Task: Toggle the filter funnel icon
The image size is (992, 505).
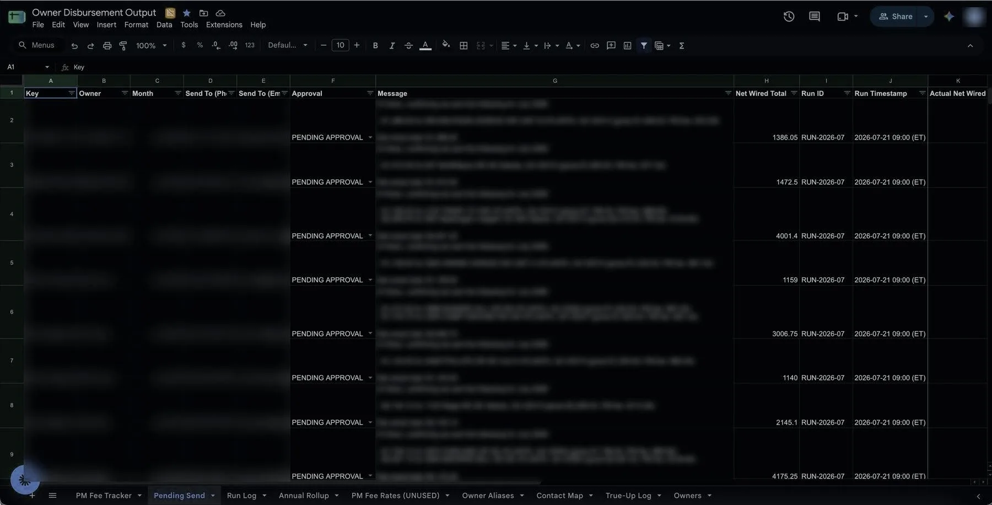Action: pos(644,46)
